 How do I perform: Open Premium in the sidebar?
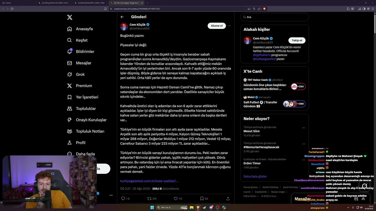(x=79, y=86)
